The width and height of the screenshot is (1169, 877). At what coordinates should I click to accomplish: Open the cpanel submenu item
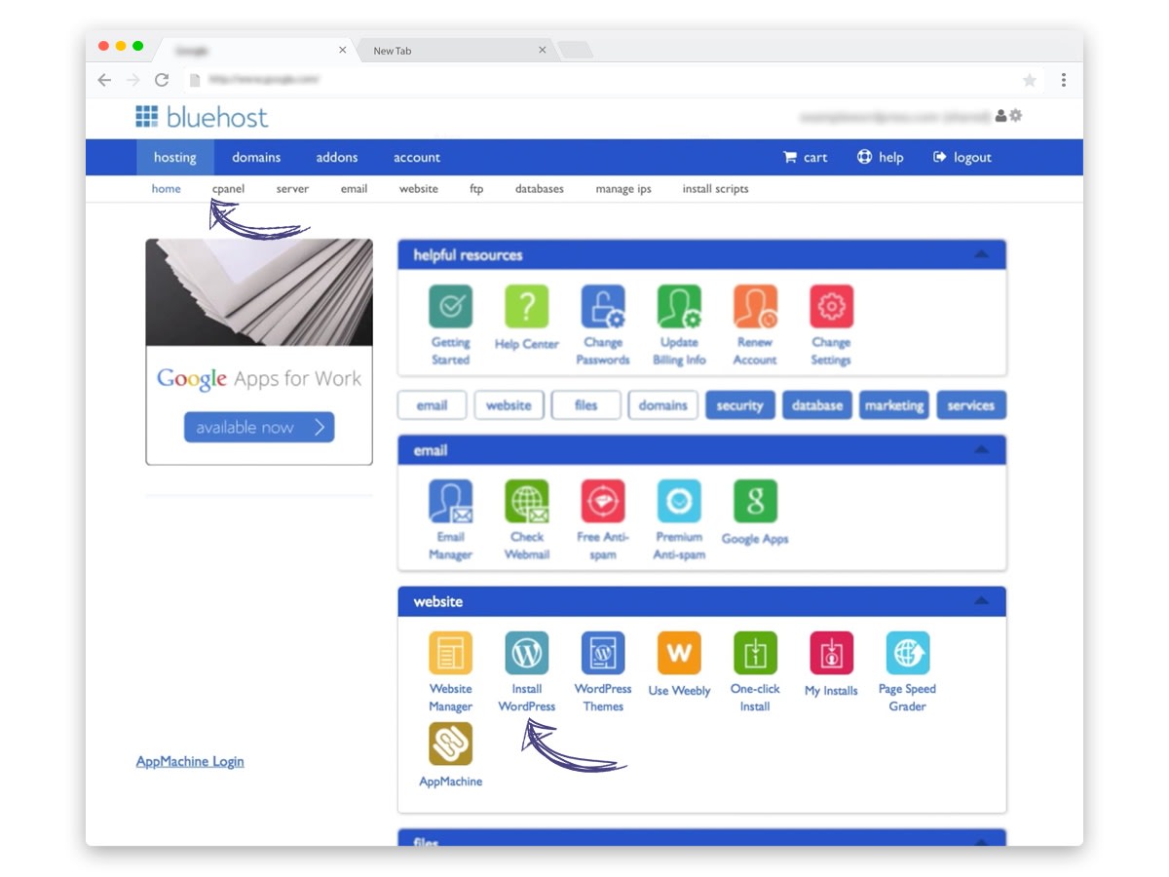pos(228,189)
